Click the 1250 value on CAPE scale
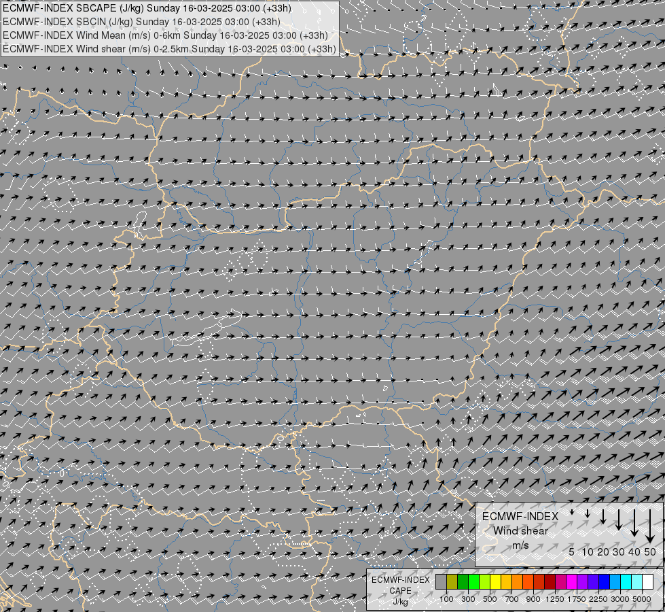Screen dimensions: 665x612 pos(555,599)
